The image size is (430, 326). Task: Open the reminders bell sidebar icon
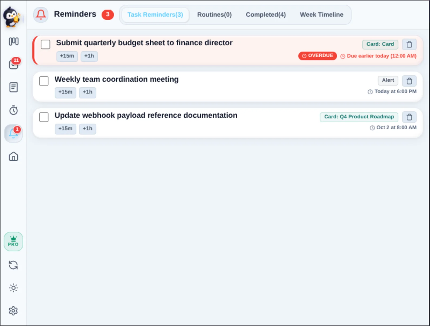13,133
